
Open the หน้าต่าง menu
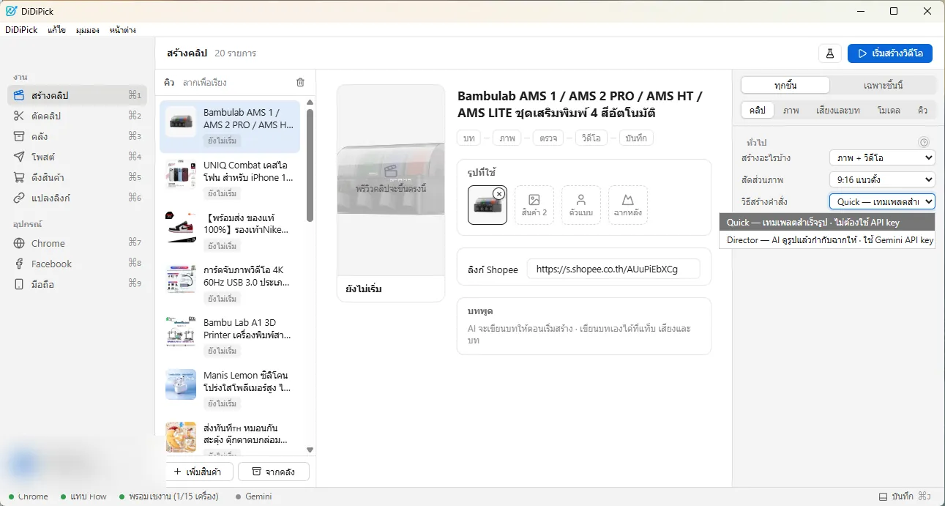tap(122, 30)
